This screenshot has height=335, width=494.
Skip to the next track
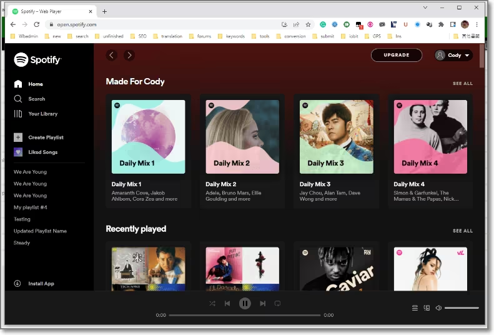coord(262,303)
